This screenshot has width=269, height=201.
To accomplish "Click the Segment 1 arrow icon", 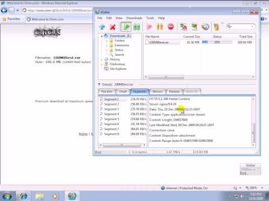I will pyautogui.click(x=101, y=99).
